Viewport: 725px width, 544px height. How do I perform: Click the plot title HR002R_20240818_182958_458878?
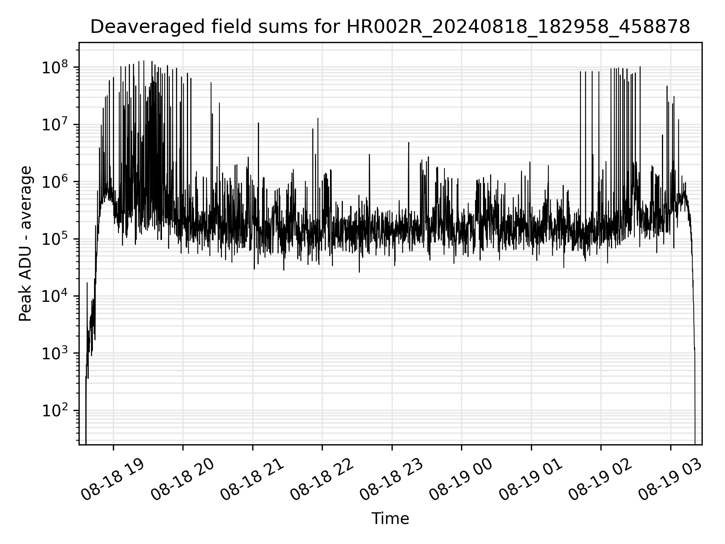tap(390, 27)
